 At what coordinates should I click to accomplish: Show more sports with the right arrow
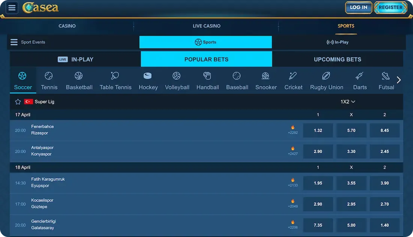point(398,80)
